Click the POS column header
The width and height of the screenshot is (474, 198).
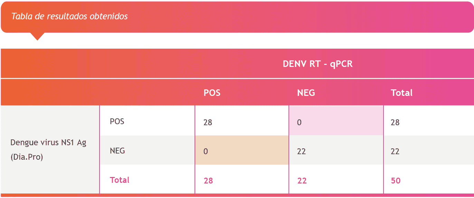tap(212, 93)
